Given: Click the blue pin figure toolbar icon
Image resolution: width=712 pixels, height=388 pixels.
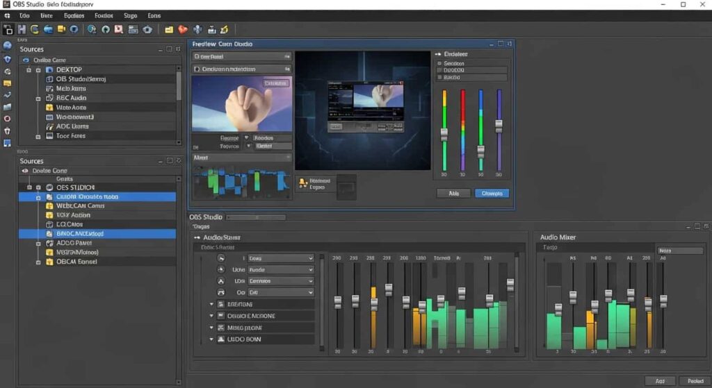Looking at the screenshot, I should pos(197,29).
